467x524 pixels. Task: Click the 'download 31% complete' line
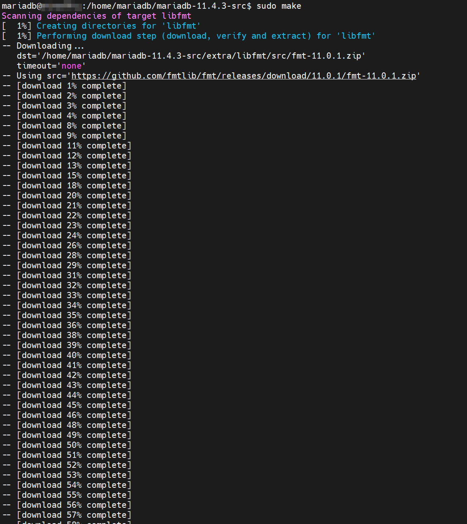(x=67, y=276)
